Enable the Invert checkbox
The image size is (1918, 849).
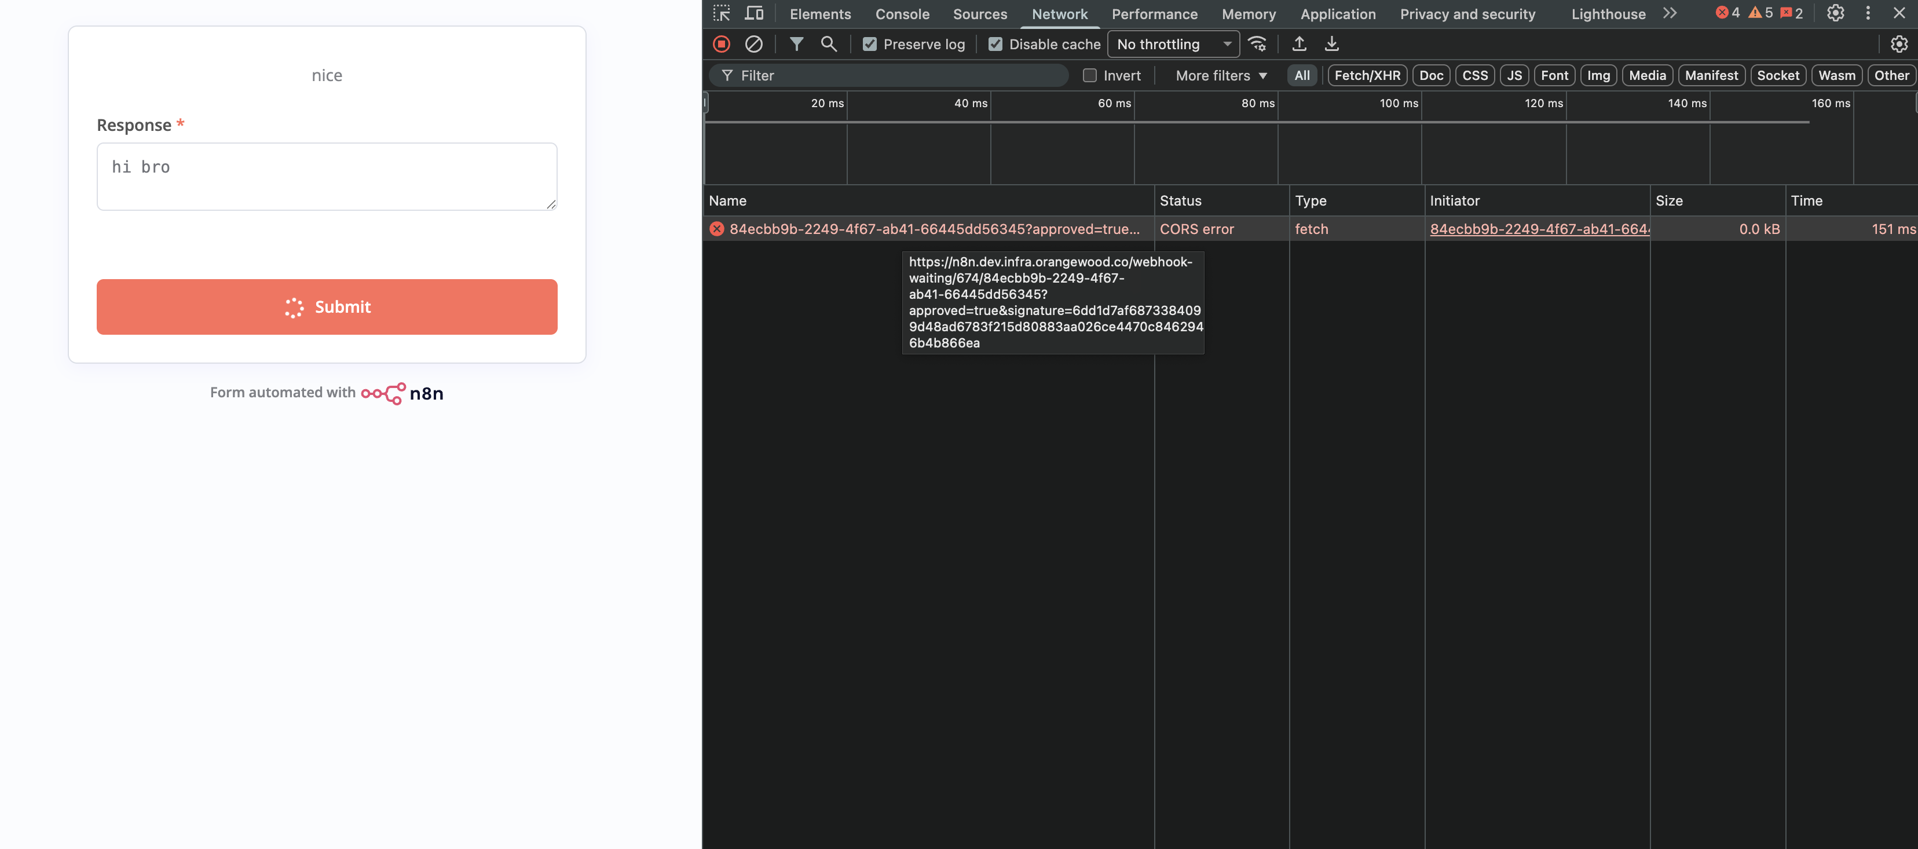[1089, 75]
